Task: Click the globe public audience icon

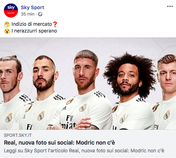Action: (40, 14)
